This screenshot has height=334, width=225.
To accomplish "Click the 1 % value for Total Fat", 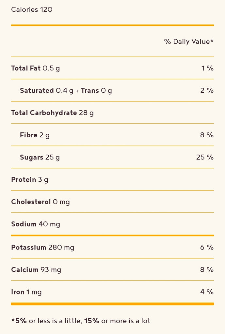I will [x=207, y=68].
